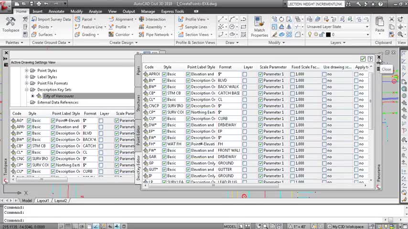
Task: Click the Open folder icon in title bar
Action: 24,4
